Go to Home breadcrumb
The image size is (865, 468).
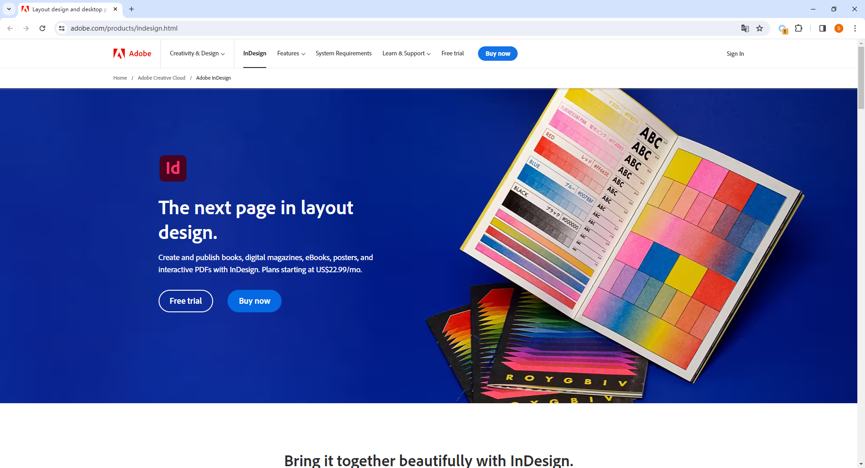click(x=120, y=78)
